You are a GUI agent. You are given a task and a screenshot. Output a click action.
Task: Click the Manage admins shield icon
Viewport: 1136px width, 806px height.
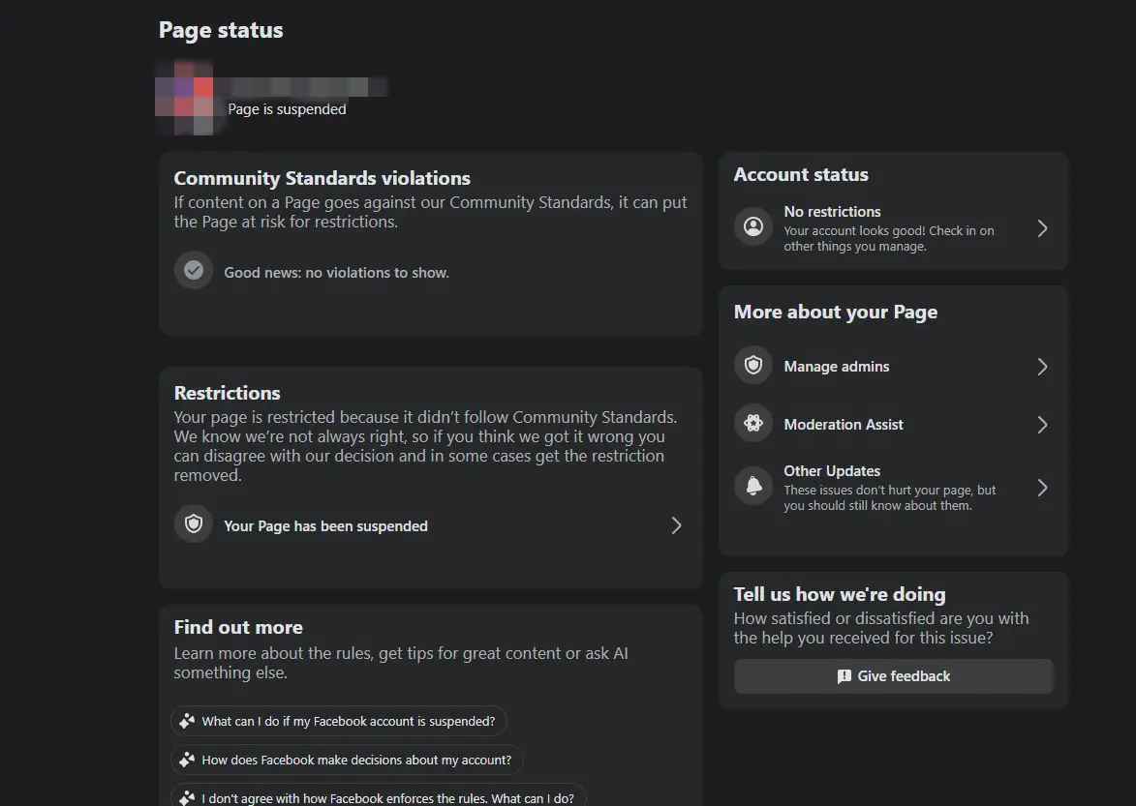753,366
